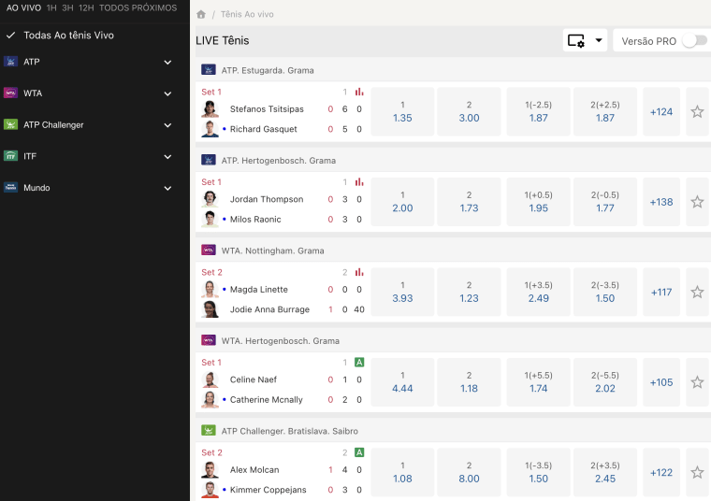The width and height of the screenshot is (711, 501).
Task: Click green A icon on Molcan match
Action: coord(359,452)
